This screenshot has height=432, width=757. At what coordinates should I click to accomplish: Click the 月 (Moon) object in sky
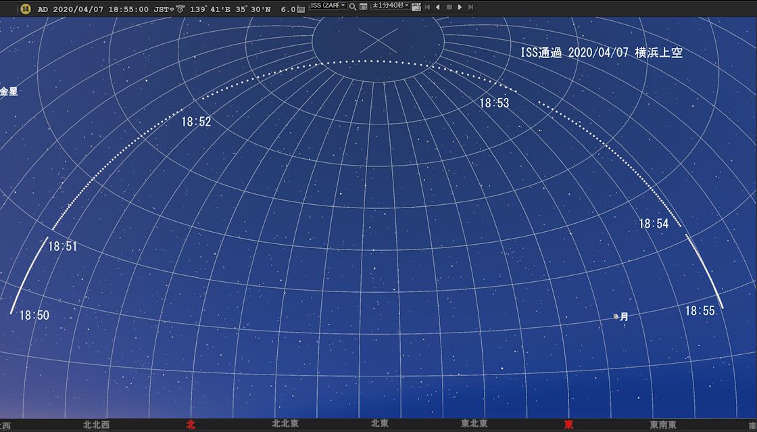(616, 316)
